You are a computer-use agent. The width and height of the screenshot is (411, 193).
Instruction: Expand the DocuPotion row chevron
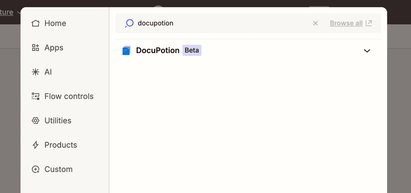[367, 51]
